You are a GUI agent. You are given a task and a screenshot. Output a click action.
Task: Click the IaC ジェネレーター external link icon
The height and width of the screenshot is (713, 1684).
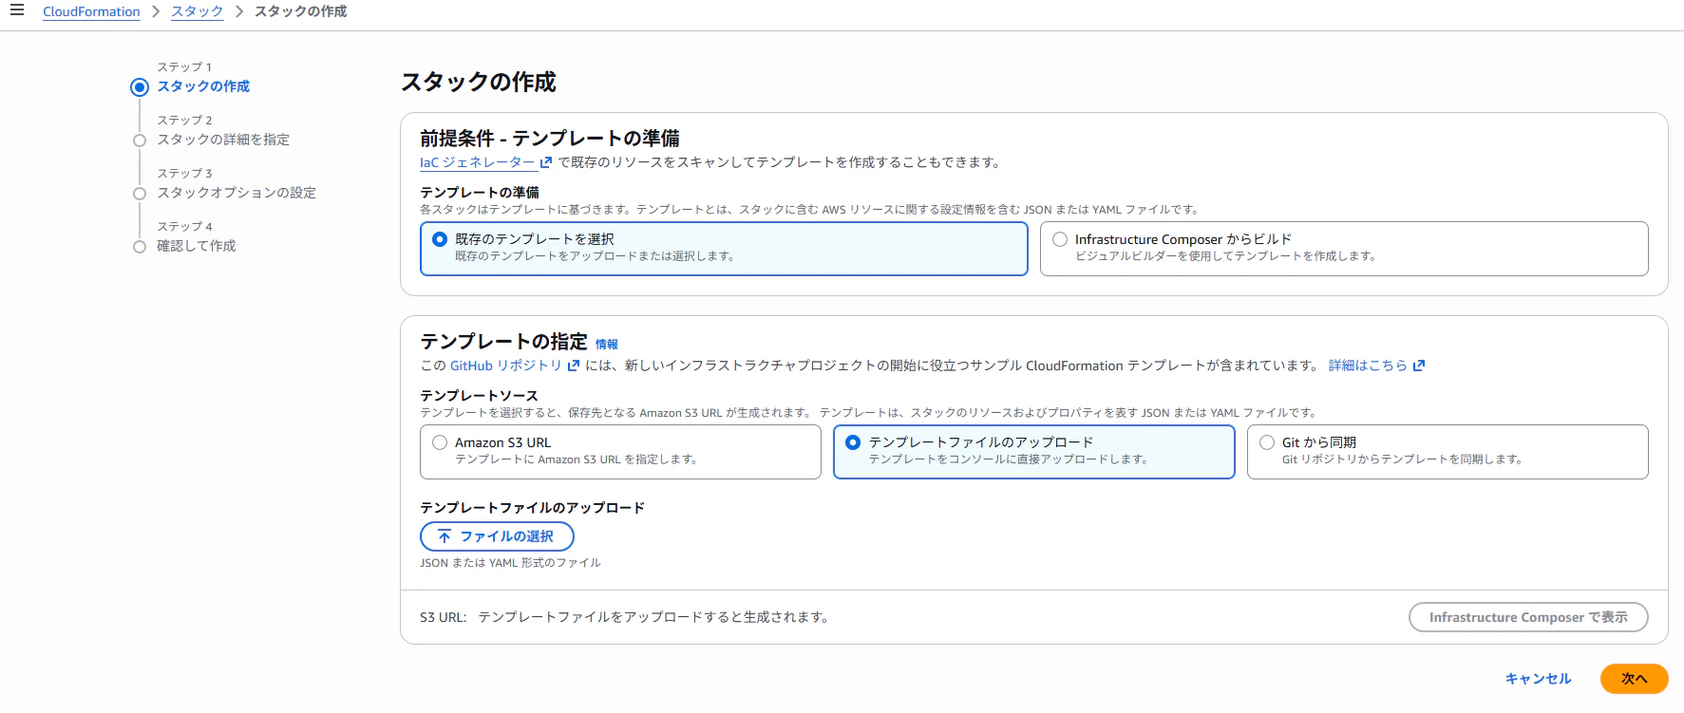click(546, 162)
